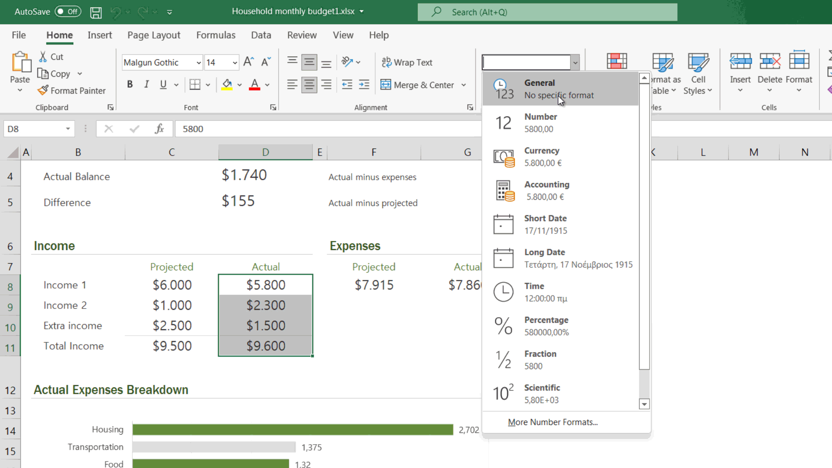The width and height of the screenshot is (832, 468).
Task: Toggle AutoSave off switch
Action: (67, 12)
